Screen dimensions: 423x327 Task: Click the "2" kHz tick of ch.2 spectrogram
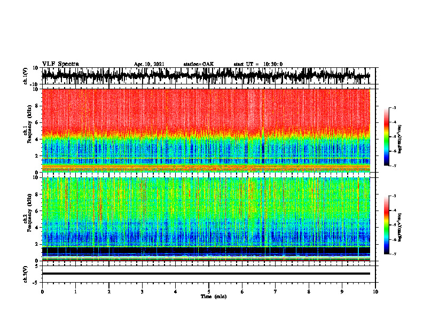click(37, 244)
